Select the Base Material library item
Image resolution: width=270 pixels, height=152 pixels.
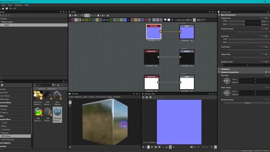[x=57, y=98]
